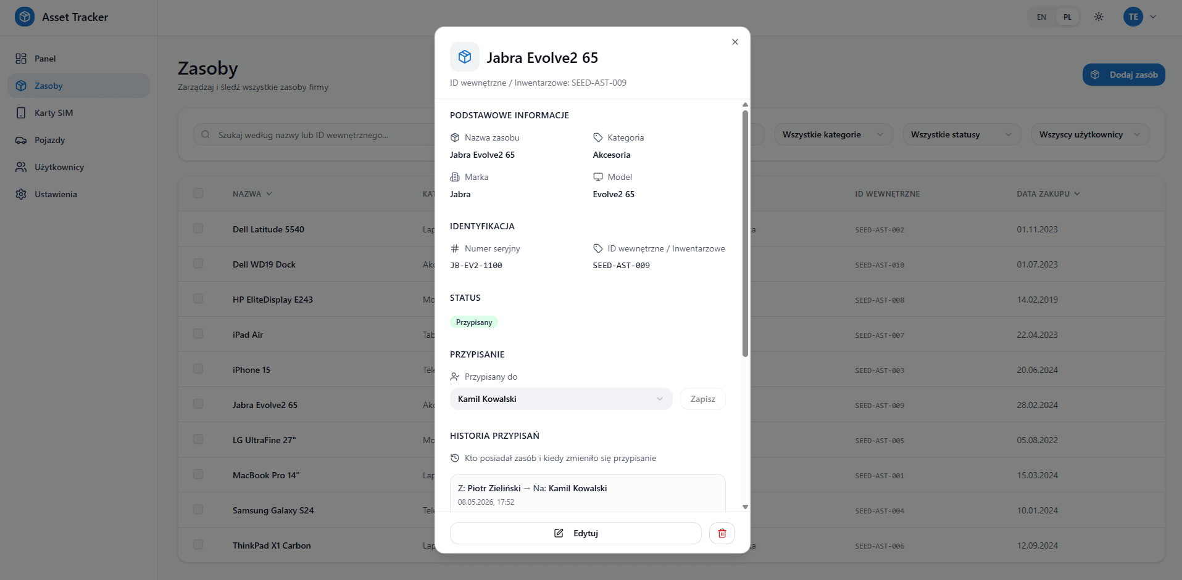Expand the user account menu chevron
The height and width of the screenshot is (580, 1182).
1153,17
